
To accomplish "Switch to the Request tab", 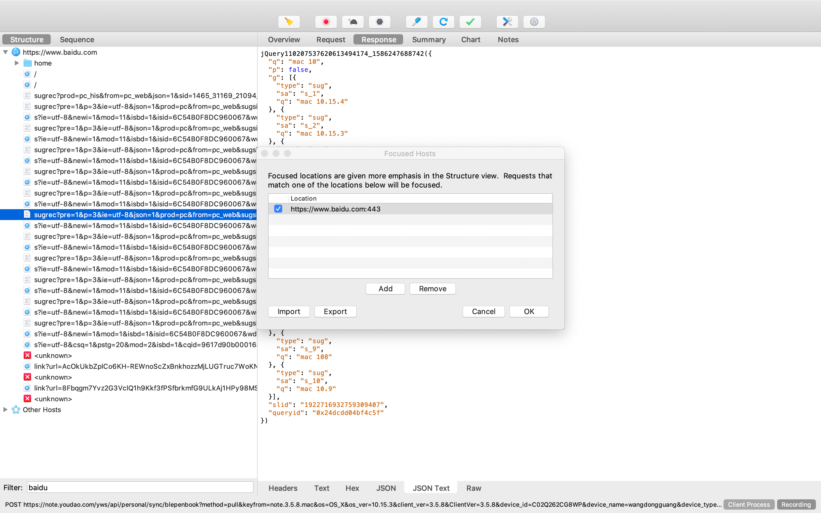I will 330,40.
